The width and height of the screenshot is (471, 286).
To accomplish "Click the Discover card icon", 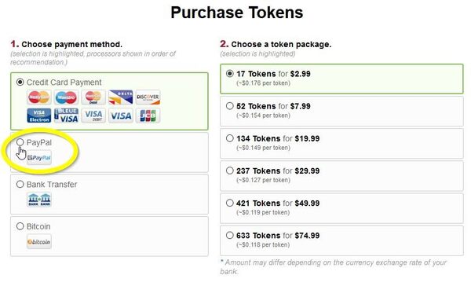I will pyautogui.click(x=148, y=97).
